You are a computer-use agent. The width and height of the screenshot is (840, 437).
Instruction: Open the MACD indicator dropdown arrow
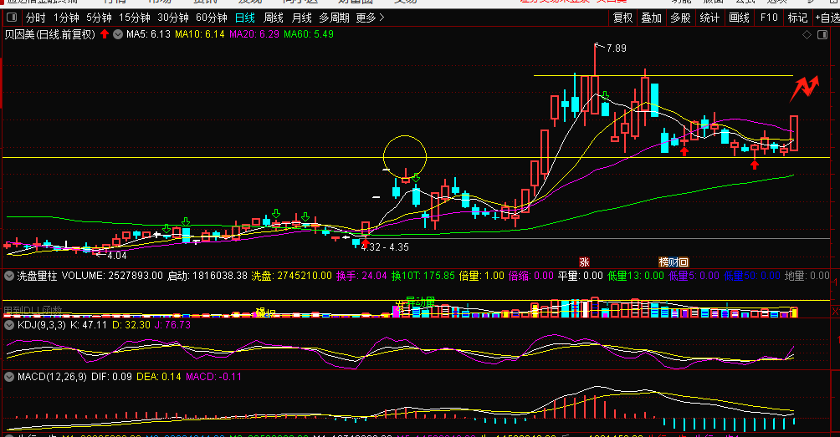click(9, 377)
